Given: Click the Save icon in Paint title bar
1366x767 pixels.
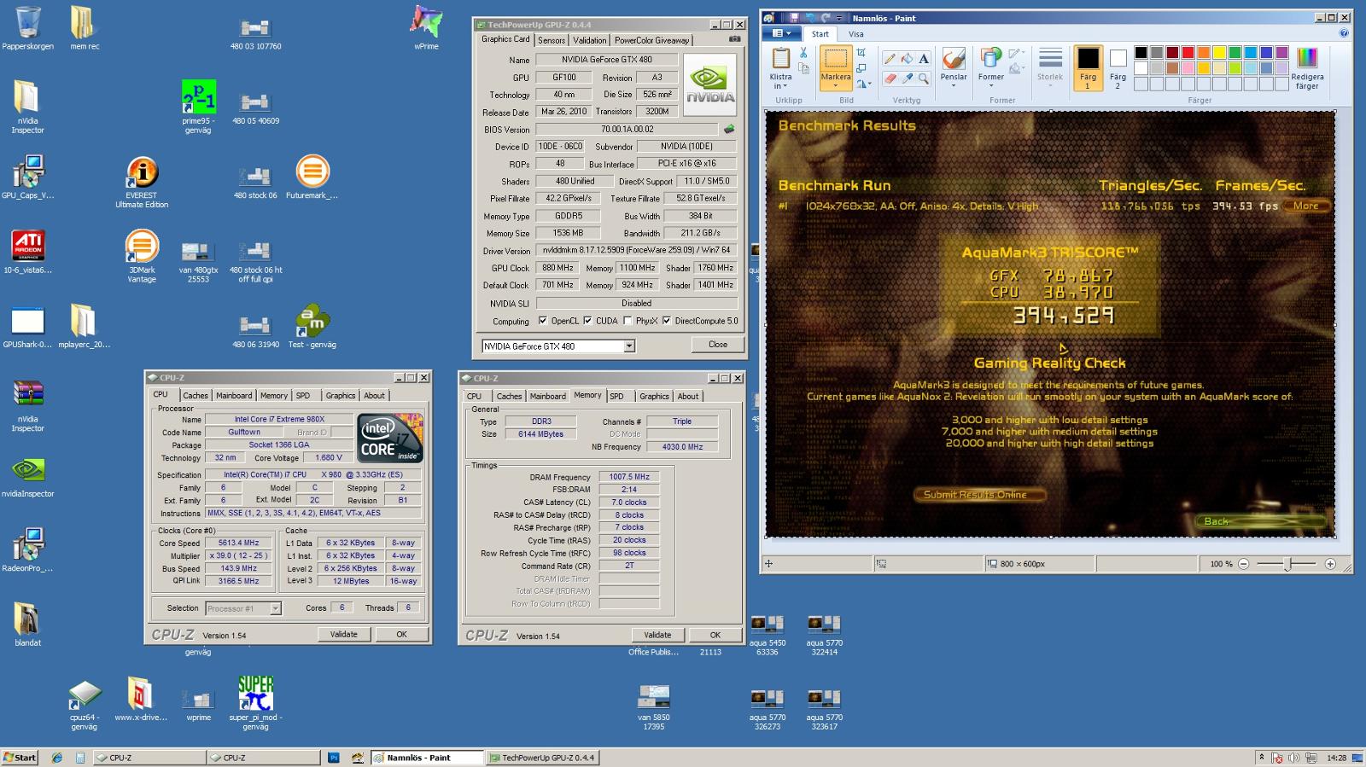Looking at the screenshot, I should [x=794, y=17].
